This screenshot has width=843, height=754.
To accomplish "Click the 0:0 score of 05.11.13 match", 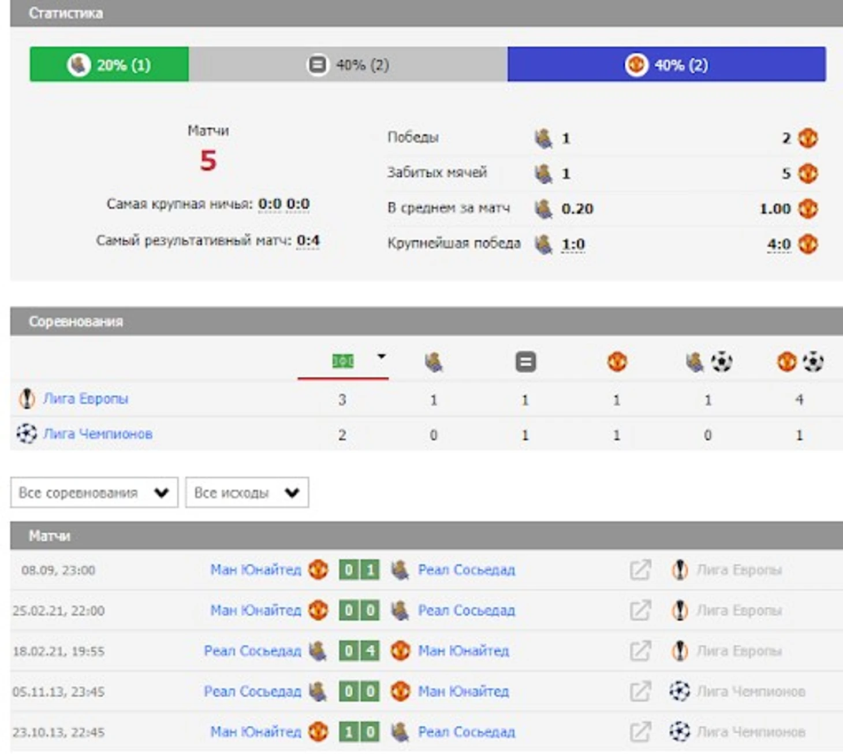I will point(359,692).
